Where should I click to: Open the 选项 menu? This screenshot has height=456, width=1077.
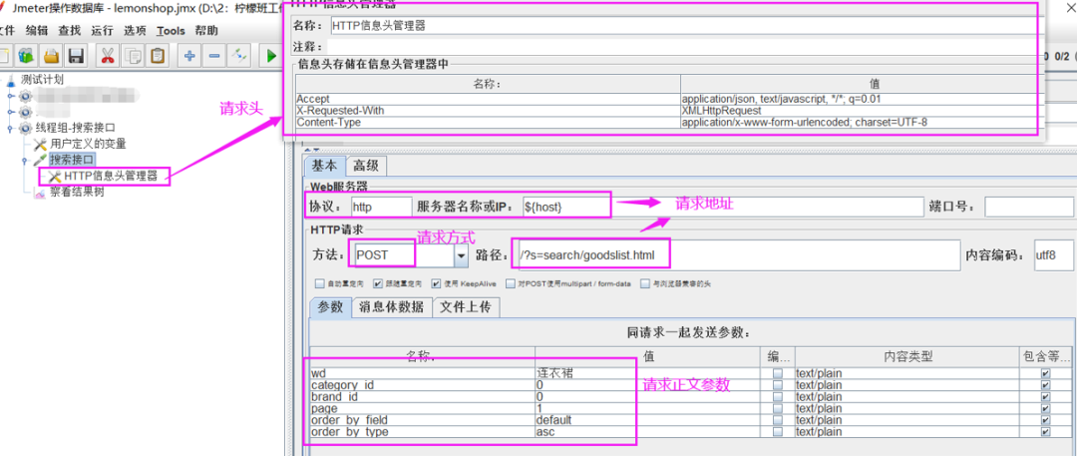tap(136, 31)
